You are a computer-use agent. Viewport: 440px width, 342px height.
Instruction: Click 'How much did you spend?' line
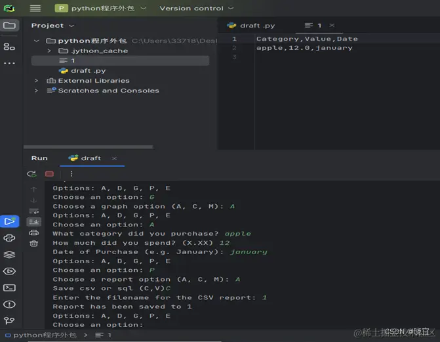click(141, 243)
